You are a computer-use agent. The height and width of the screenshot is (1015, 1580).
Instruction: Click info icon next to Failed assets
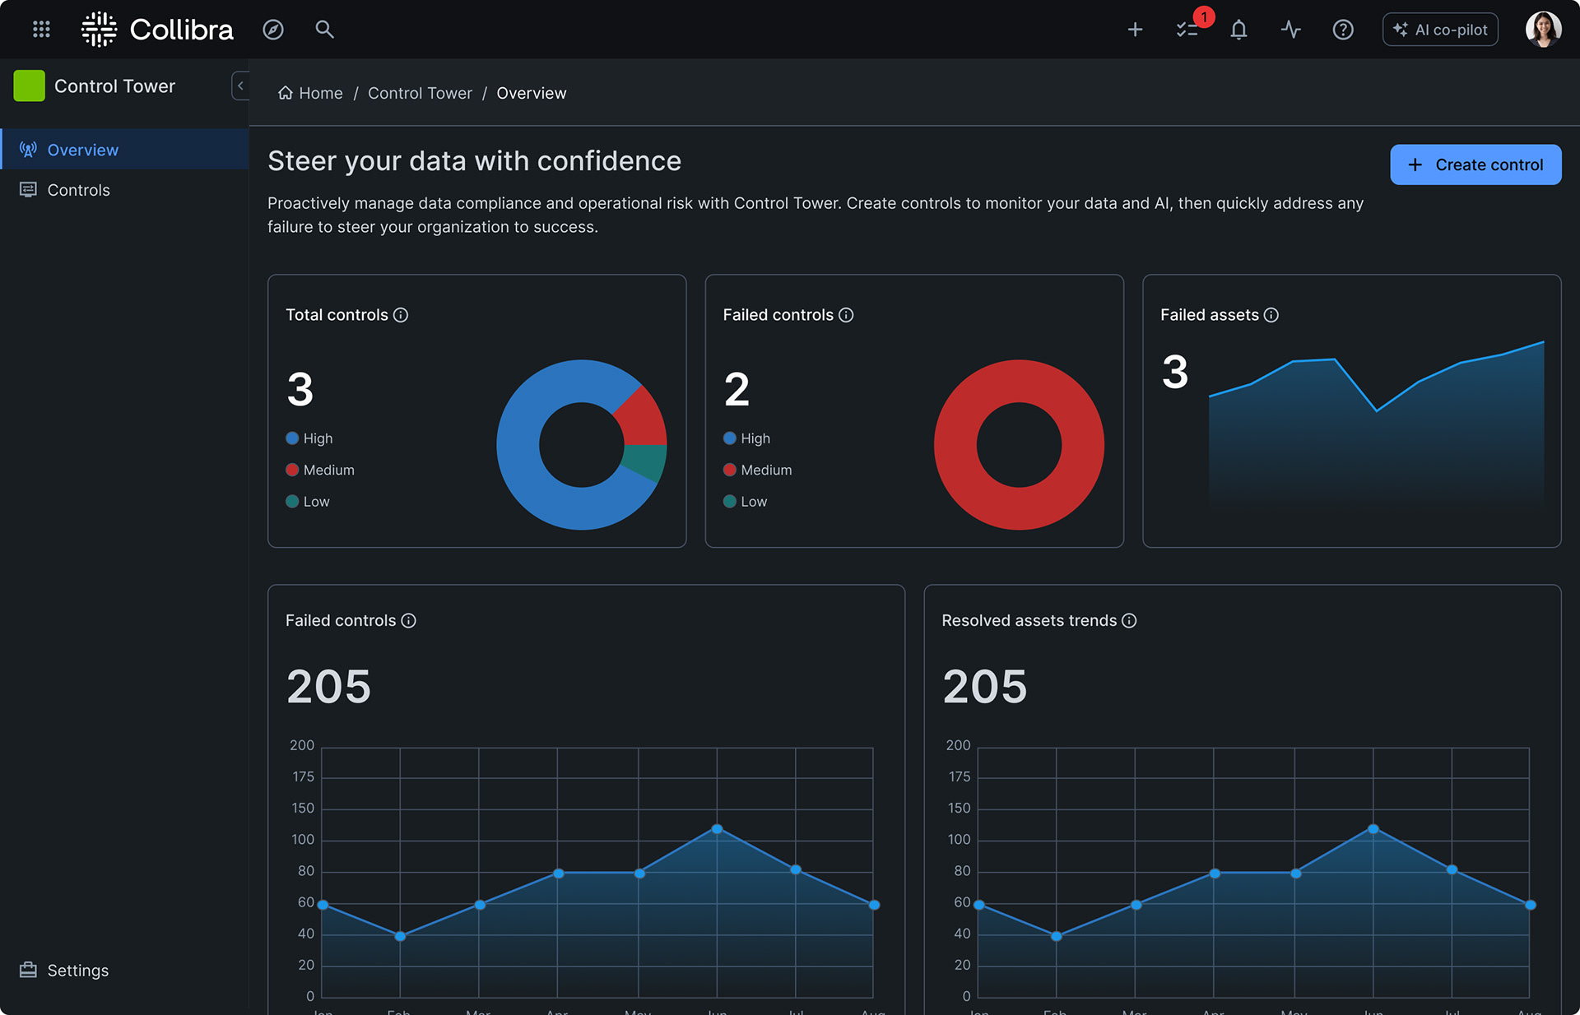click(x=1271, y=315)
